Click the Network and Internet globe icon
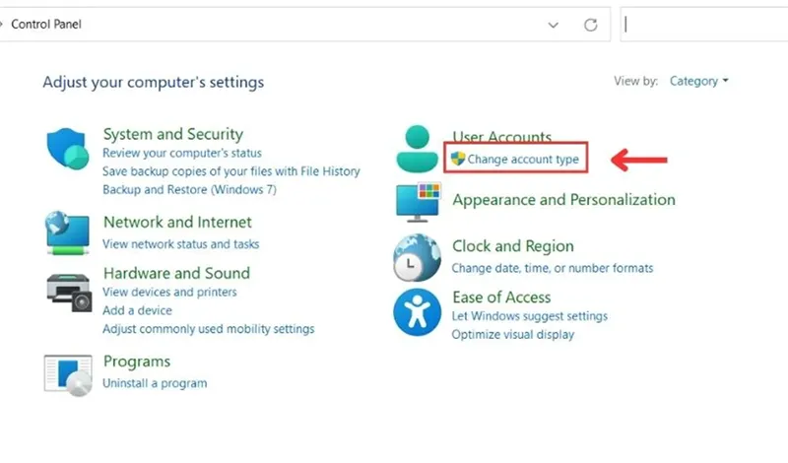The width and height of the screenshot is (788, 463). click(x=67, y=232)
